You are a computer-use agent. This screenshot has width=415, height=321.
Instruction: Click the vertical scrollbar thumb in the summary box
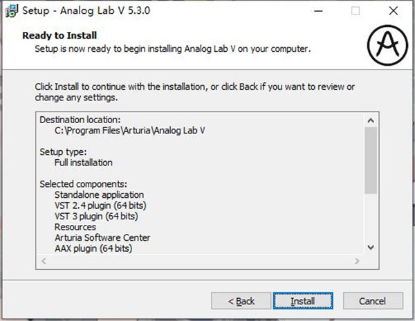pos(371,160)
